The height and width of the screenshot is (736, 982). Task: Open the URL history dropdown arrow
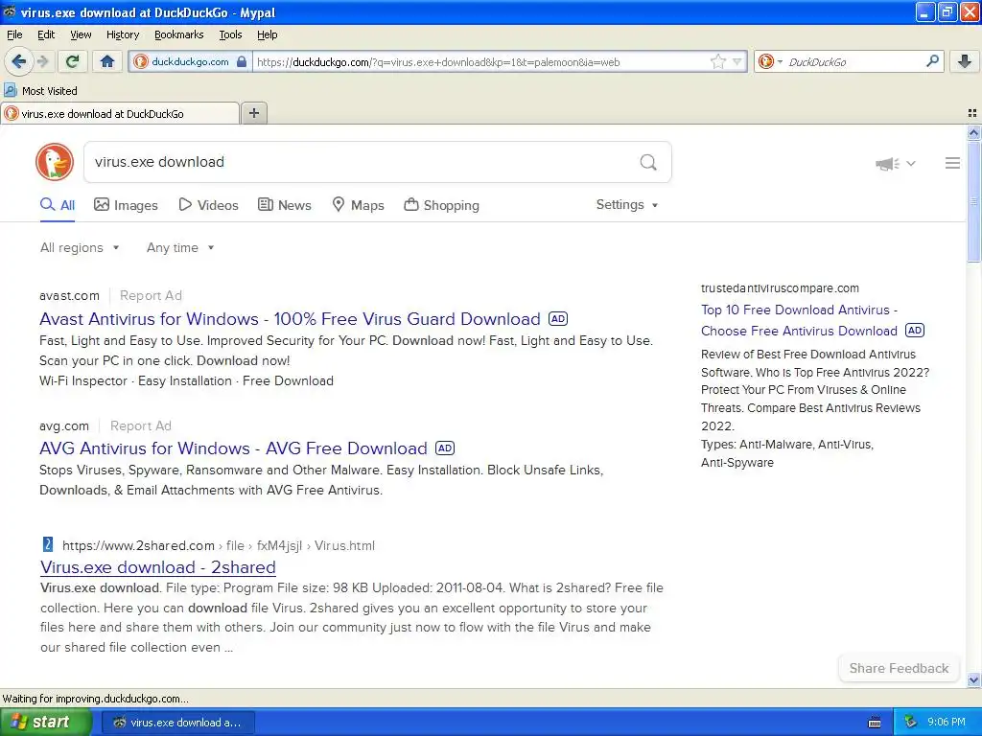[737, 61]
